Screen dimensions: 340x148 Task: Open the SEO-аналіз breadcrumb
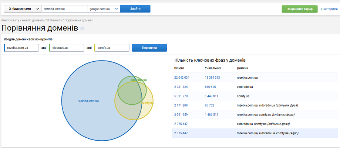(54, 20)
